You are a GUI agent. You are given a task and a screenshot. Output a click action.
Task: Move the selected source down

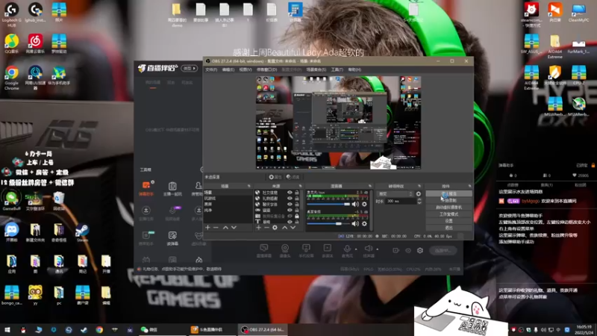pos(293,228)
